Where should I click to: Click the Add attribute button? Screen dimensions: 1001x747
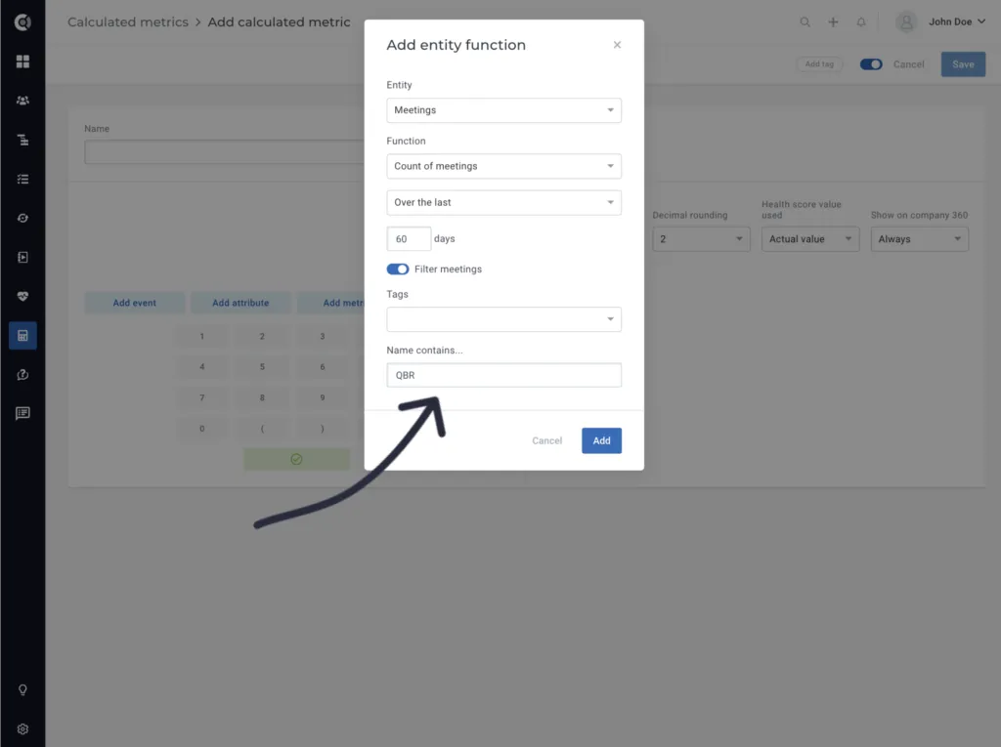pos(240,303)
